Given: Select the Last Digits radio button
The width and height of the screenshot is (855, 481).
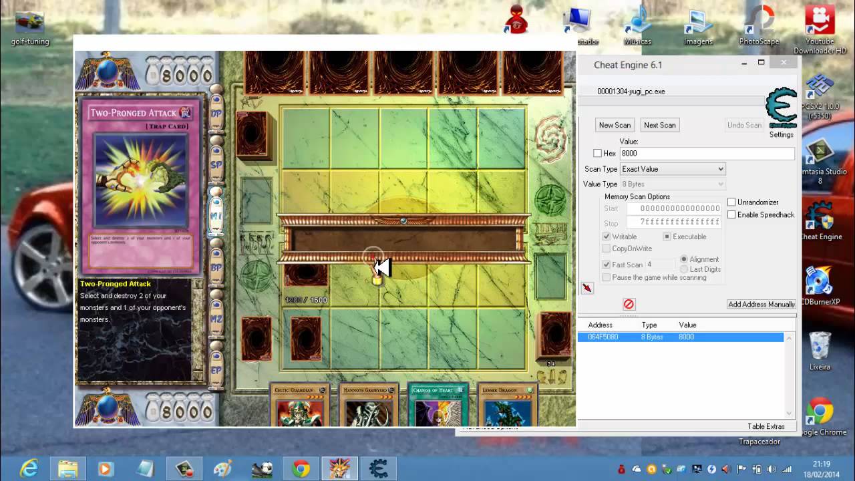Looking at the screenshot, I should pos(684,269).
